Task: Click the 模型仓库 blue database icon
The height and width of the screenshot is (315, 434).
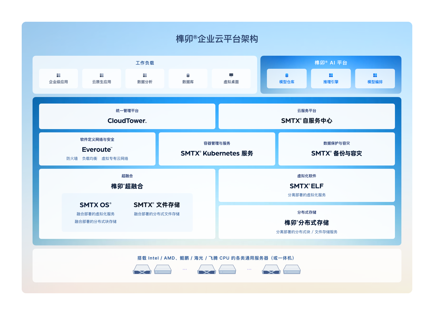Action: (287, 75)
